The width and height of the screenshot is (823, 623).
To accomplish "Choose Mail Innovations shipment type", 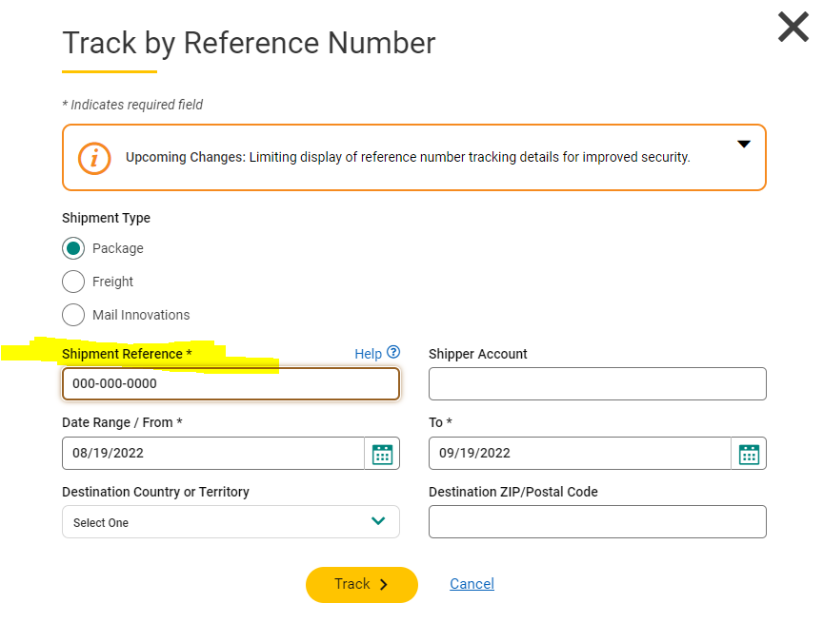I will (73, 315).
